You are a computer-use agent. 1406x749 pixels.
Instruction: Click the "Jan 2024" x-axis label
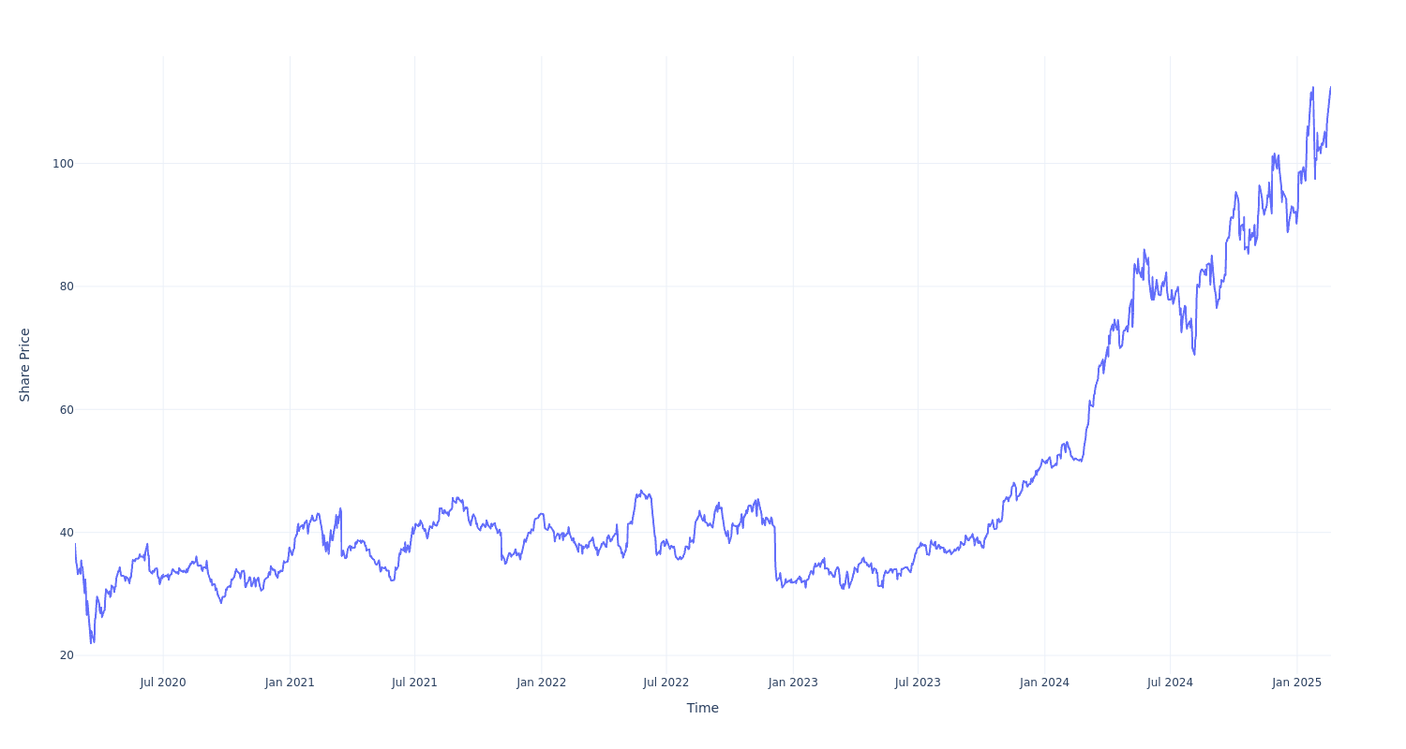point(1044,683)
